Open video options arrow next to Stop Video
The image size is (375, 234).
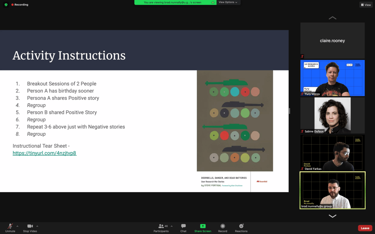pos(37,226)
